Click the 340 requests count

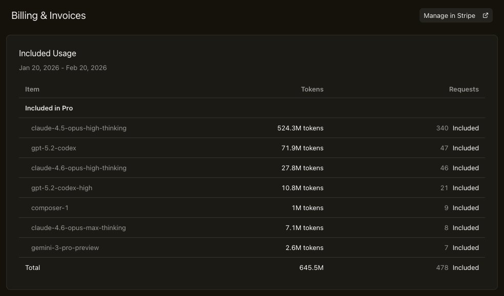443,128
